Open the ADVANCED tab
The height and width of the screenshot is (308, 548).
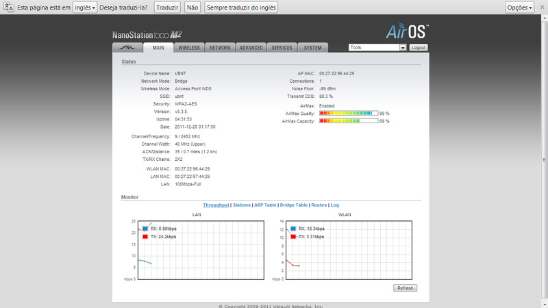pos(251,48)
